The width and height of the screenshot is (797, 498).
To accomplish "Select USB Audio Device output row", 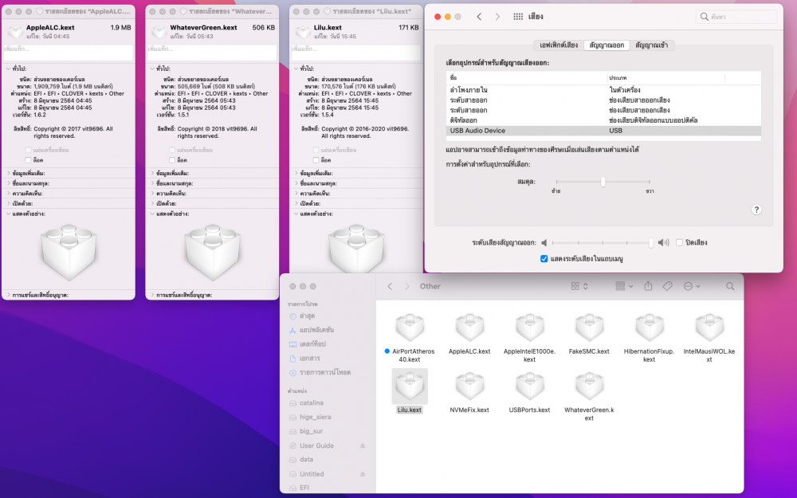I will click(603, 131).
